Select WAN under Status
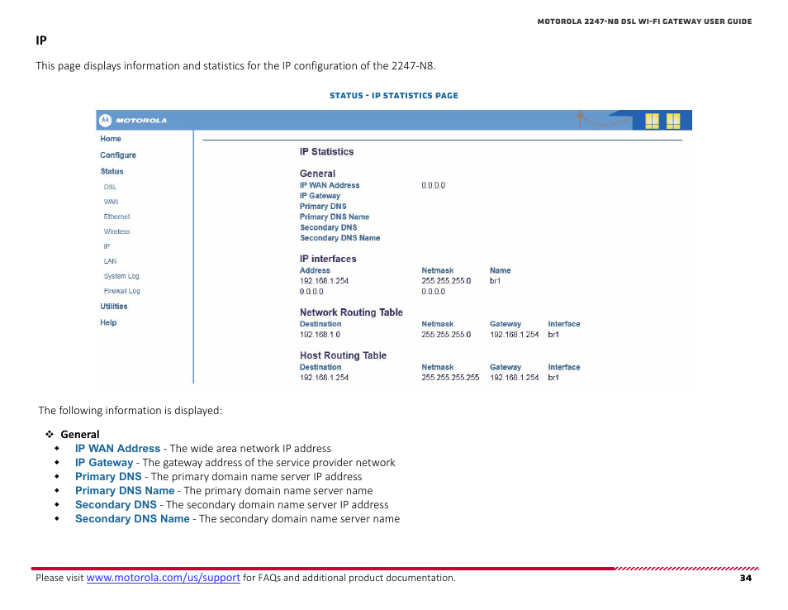The width and height of the screenshot is (788, 610). tap(111, 202)
